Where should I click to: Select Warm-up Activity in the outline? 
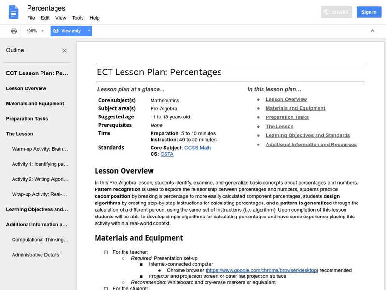[40, 149]
